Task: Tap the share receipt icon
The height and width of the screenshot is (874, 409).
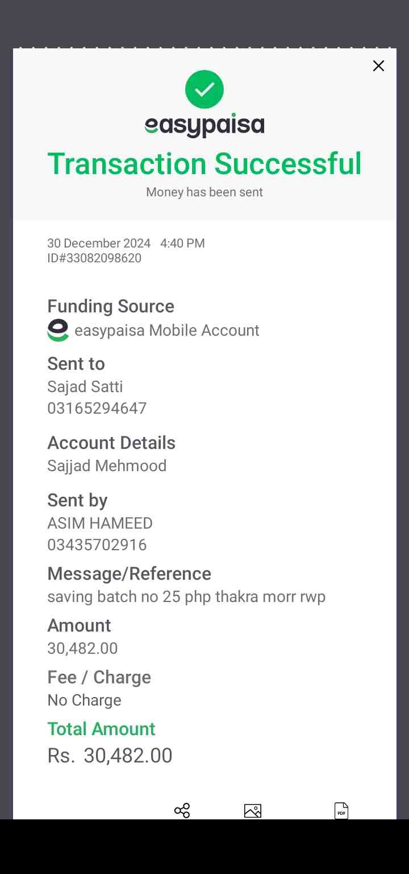Action: [182, 811]
